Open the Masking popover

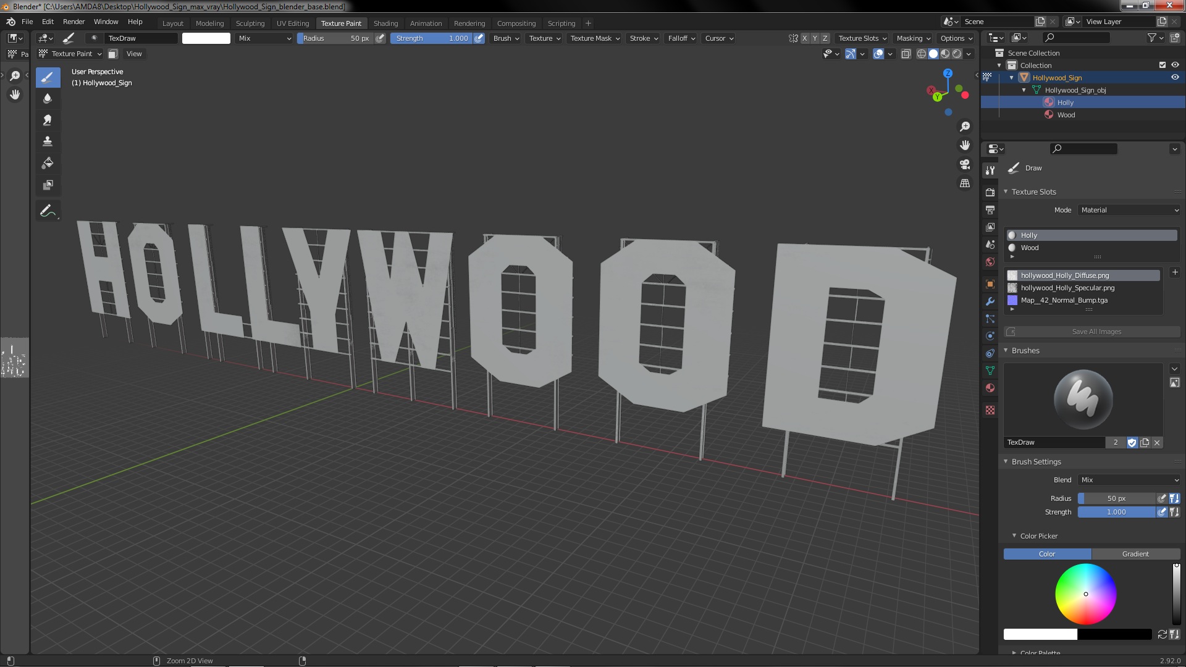pos(914,38)
